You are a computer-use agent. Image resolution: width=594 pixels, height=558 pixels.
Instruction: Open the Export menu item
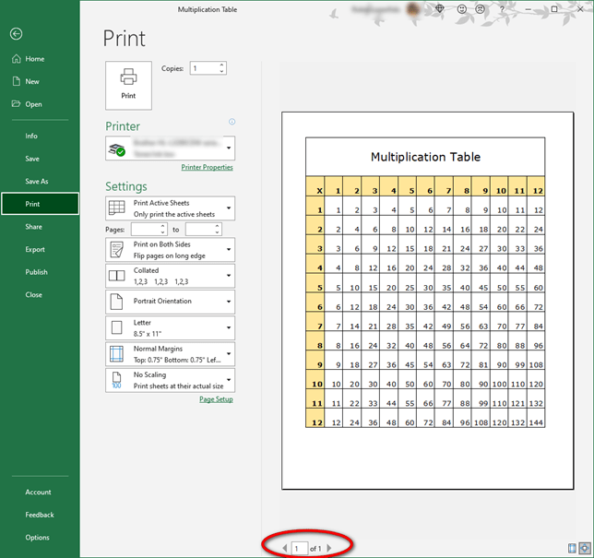tap(35, 249)
